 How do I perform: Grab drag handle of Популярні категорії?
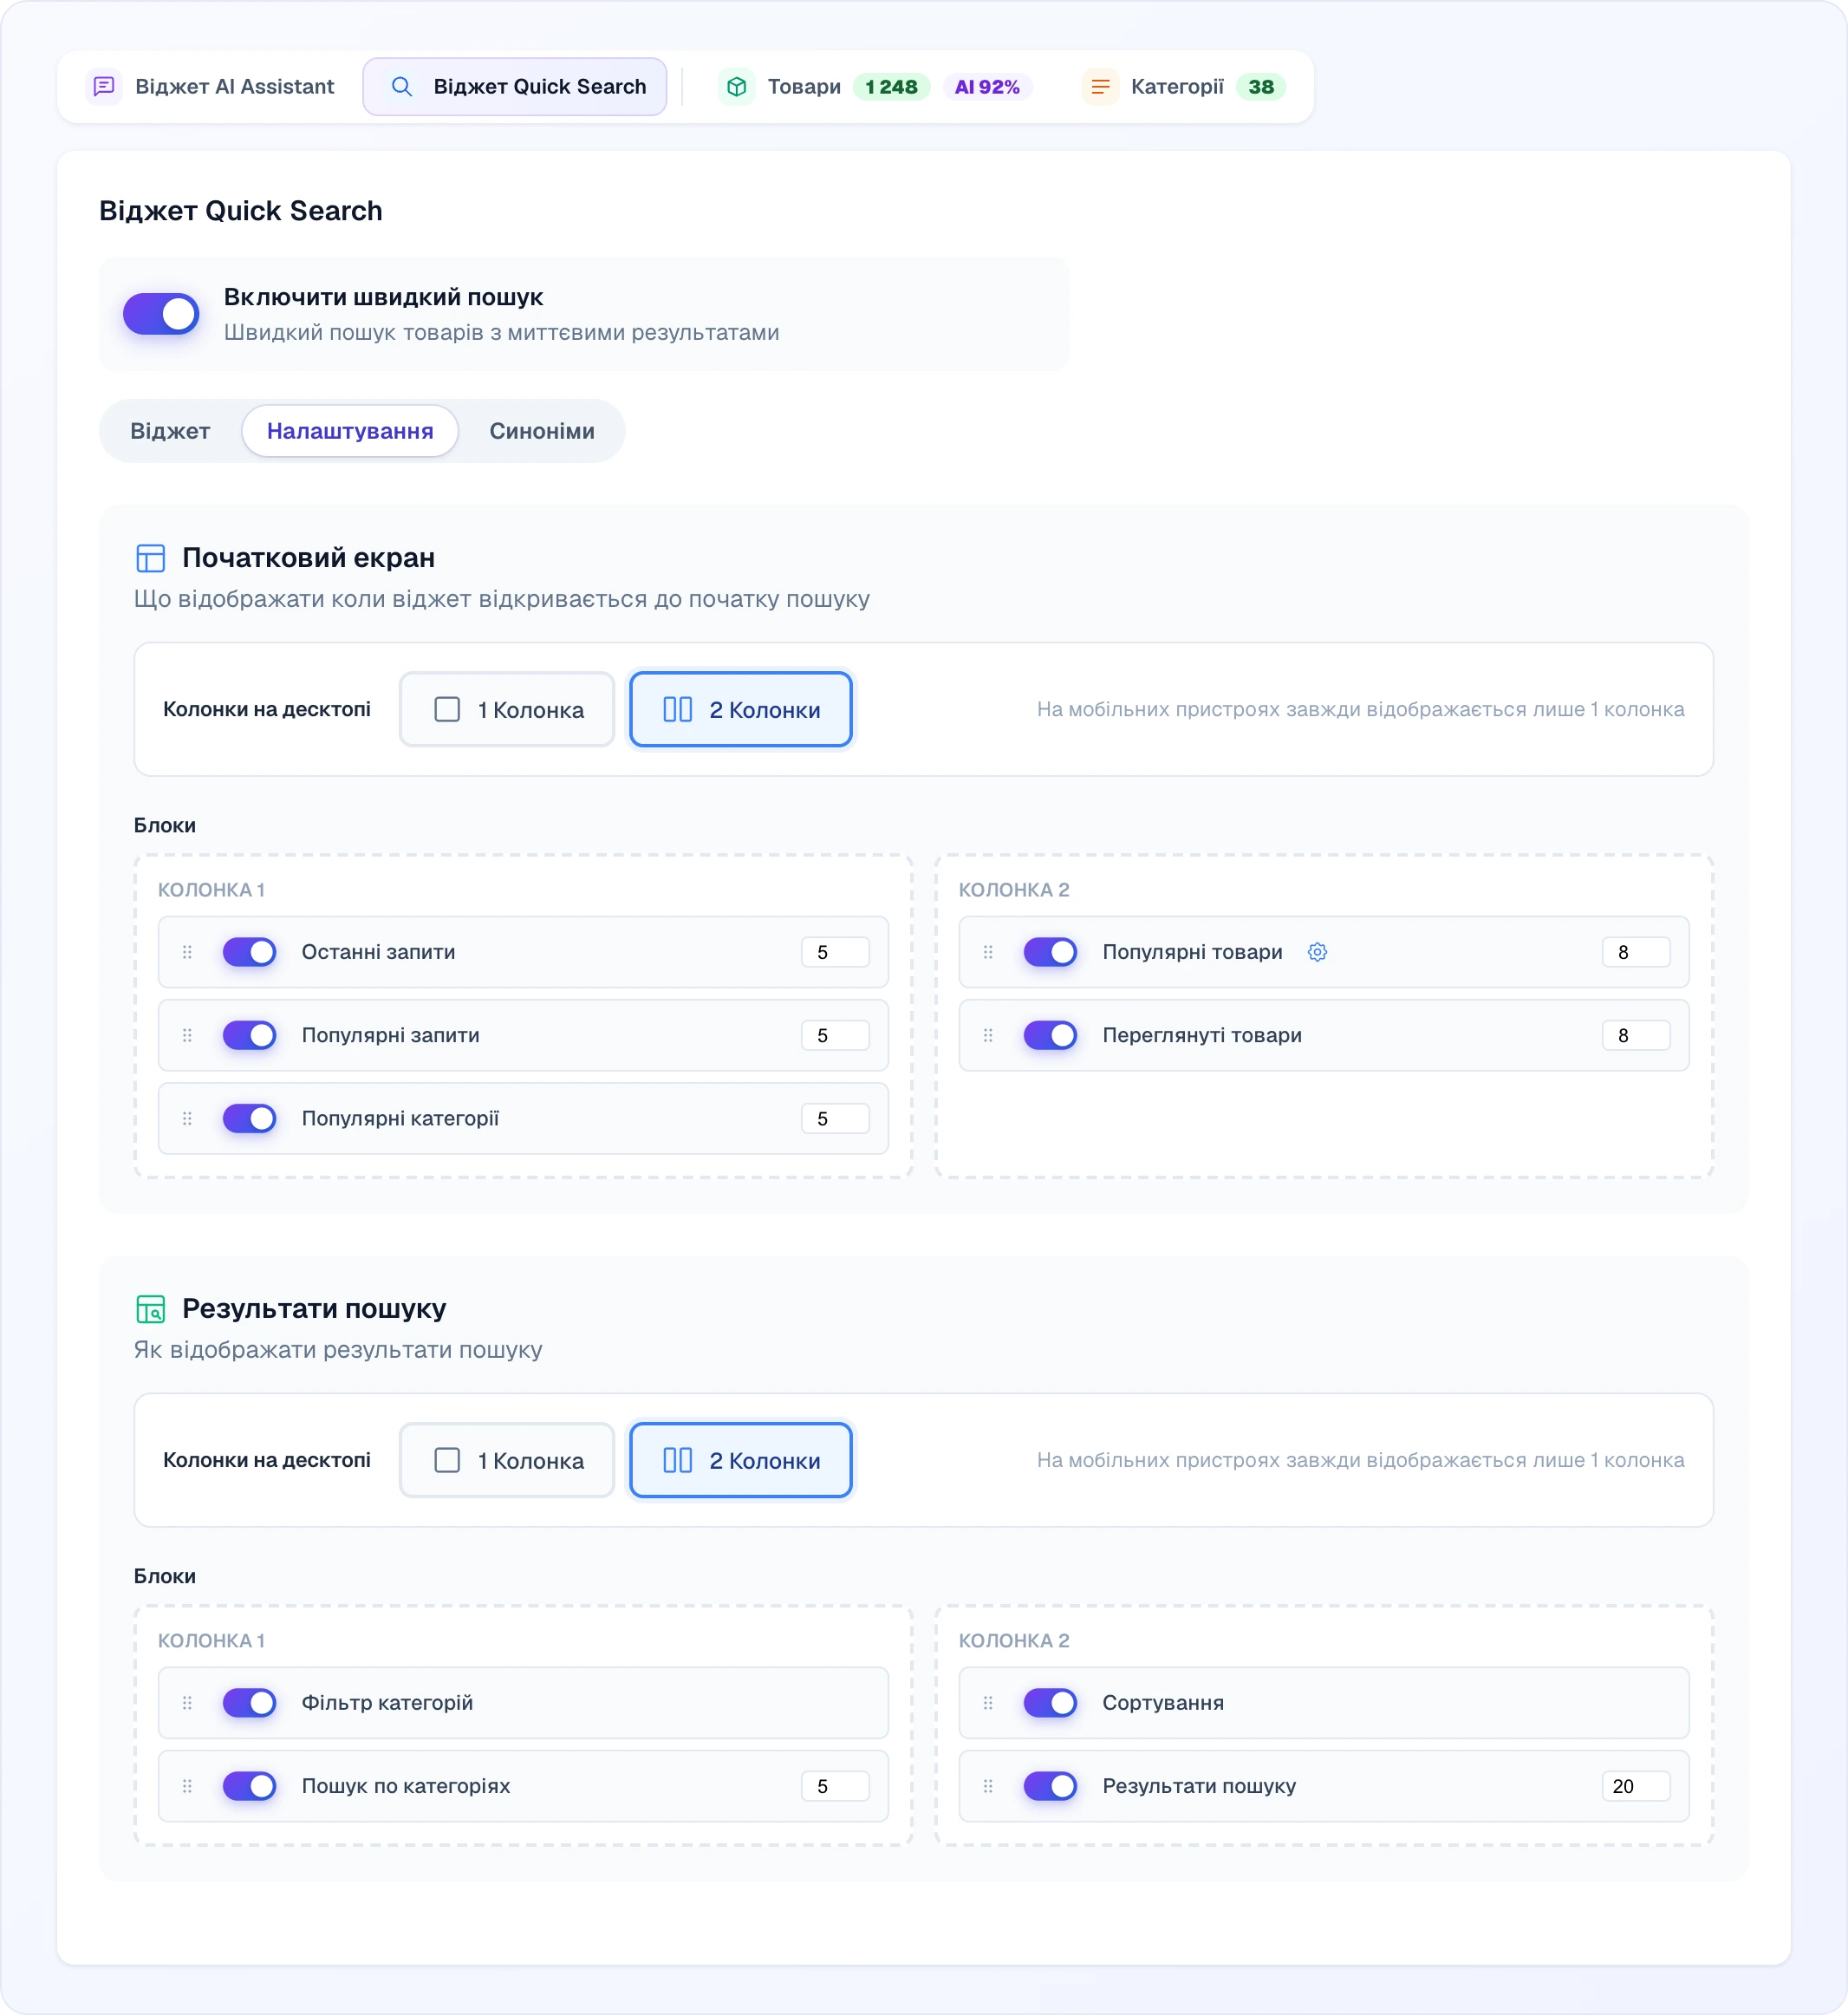pos(187,1118)
